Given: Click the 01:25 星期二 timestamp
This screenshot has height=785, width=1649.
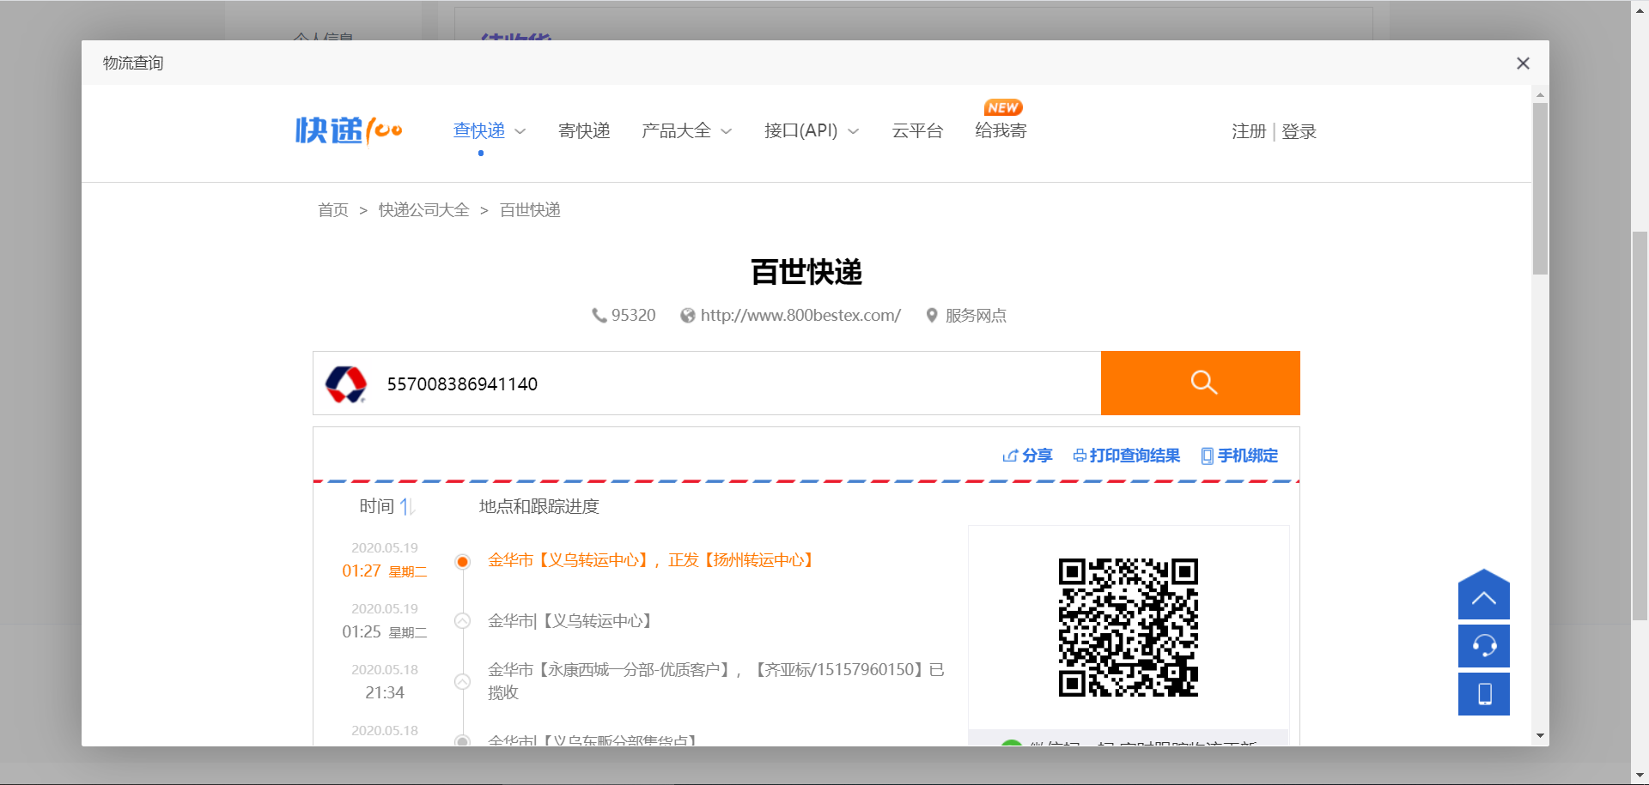Looking at the screenshot, I should [x=384, y=632].
